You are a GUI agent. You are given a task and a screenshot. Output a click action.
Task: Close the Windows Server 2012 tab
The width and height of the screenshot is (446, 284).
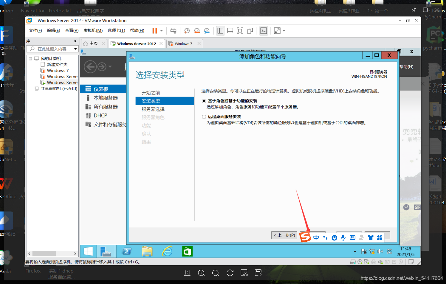(161, 44)
